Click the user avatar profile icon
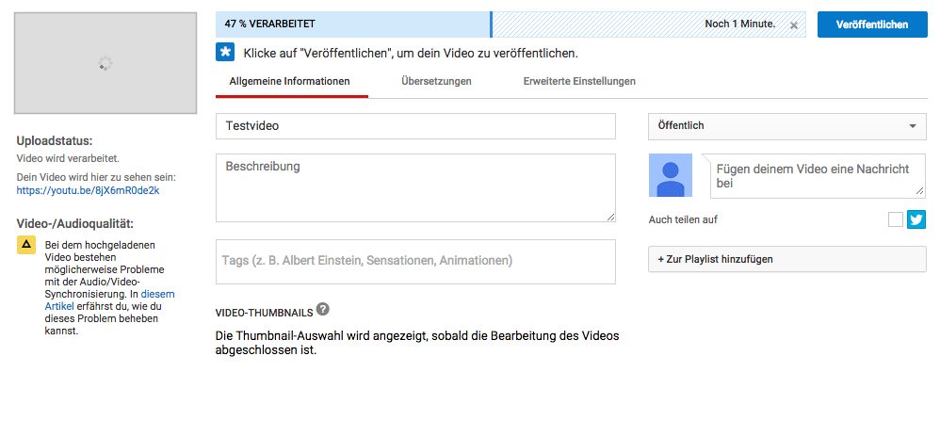Screen dimensions: 940x421 pyautogui.click(x=671, y=175)
